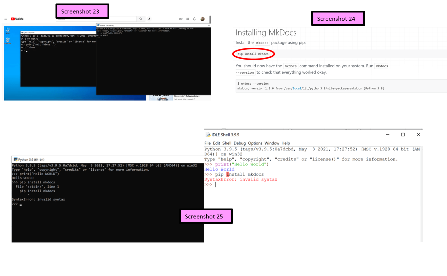Click red 'SyntaxError: invalid syntax' in IDLE

coord(241,179)
